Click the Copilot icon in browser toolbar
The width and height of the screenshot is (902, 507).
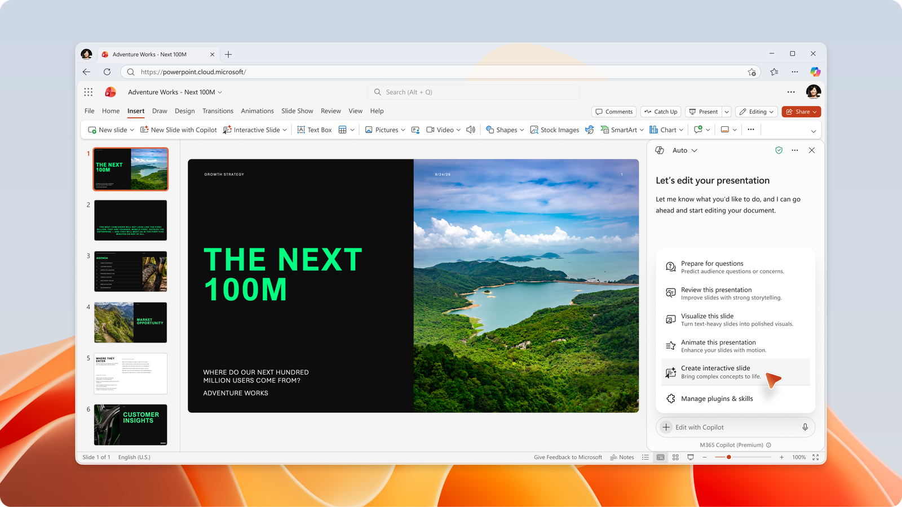click(815, 72)
